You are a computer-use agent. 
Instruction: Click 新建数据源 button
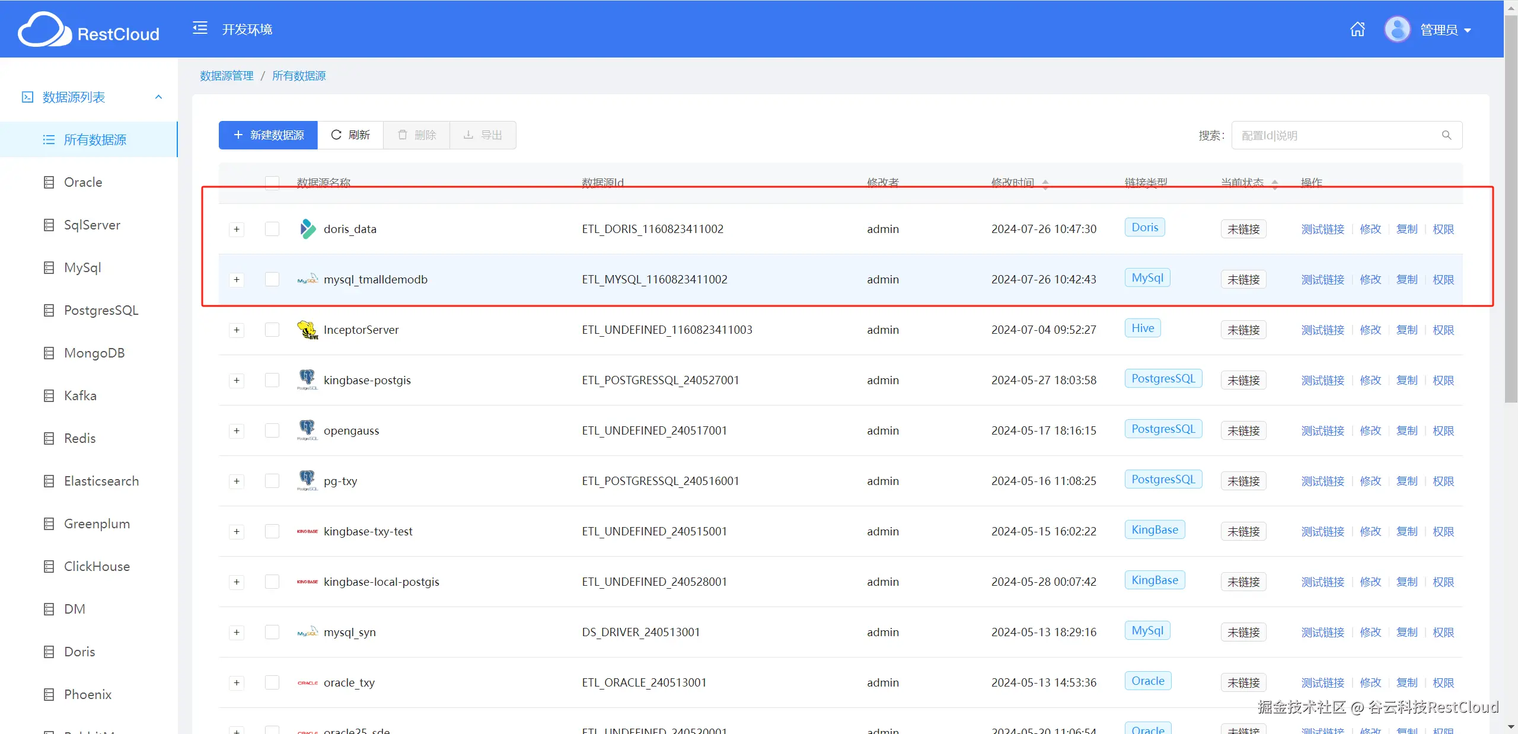[x=268, y=135]
